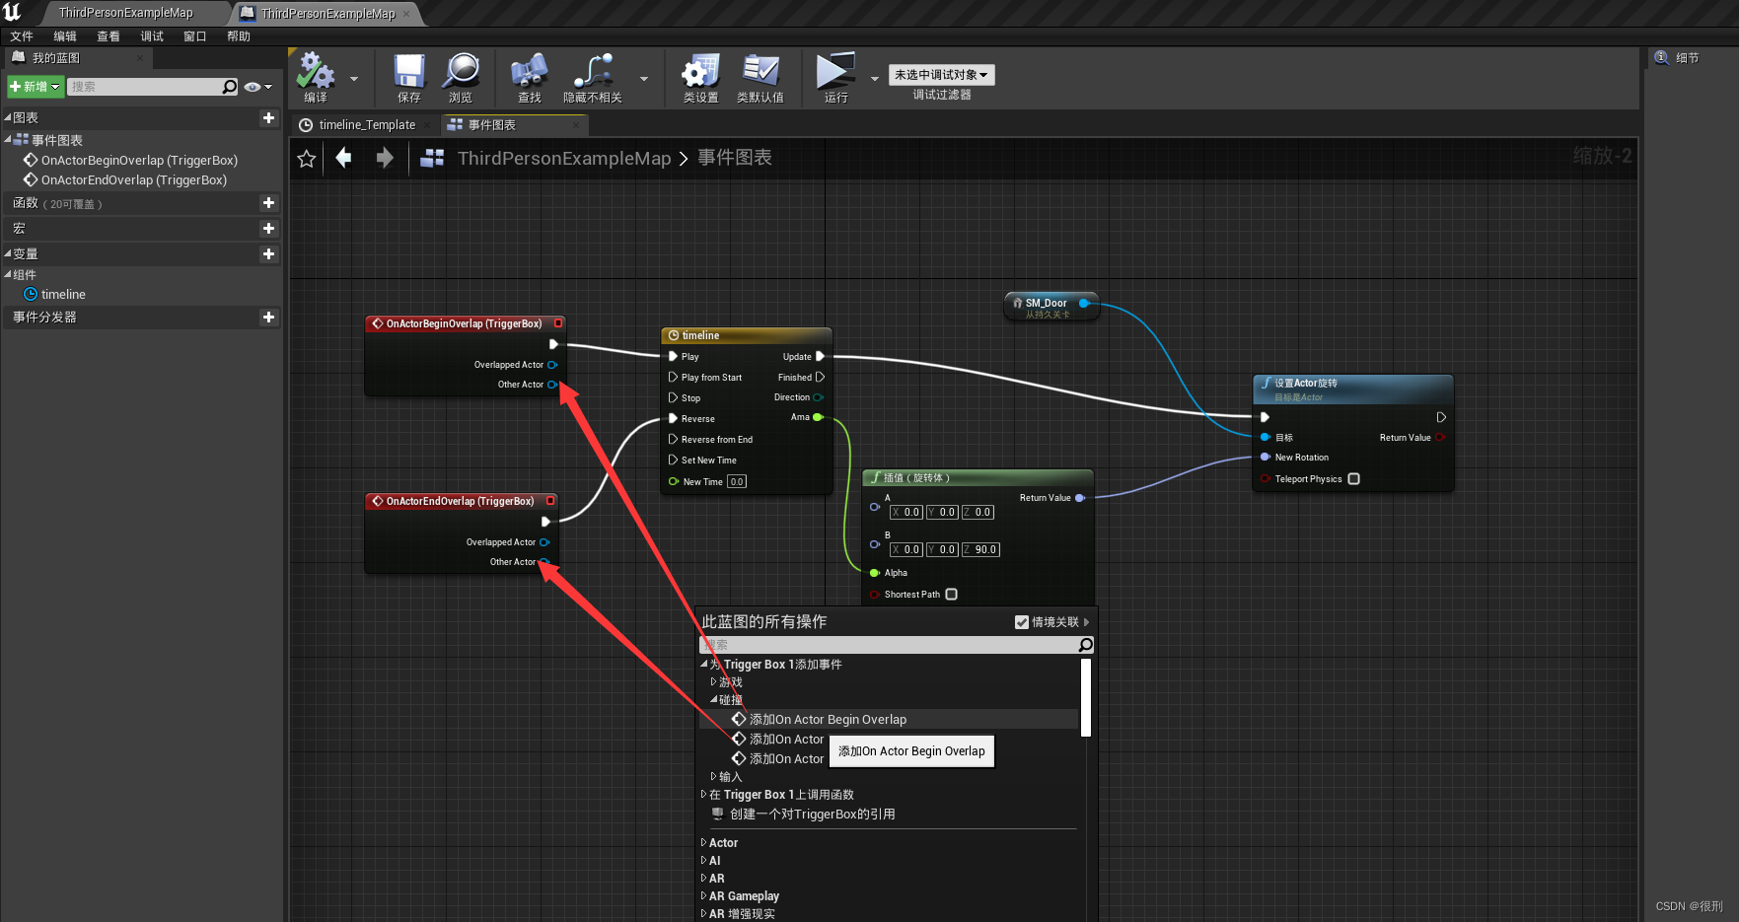The height and width of the screenshot is (922, 1739).
Task: Add a new function with plus icon
Action: [x=268, y=202]
